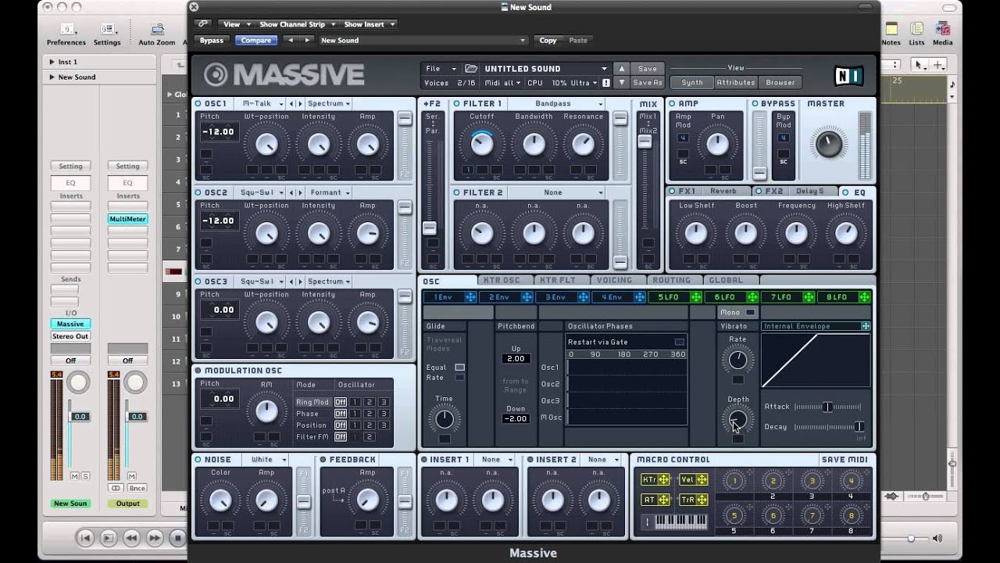Toggle the OSC1 on/off indicator
Screen dimensions: 1000x563
pyautogui.click(x=198, y=103)
